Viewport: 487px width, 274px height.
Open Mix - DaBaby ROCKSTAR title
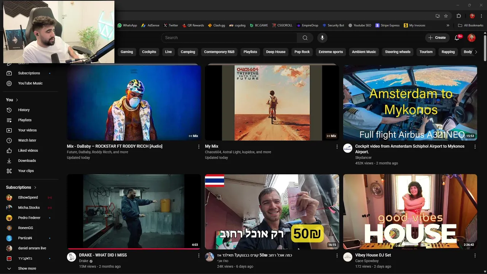(x=115, y=146)
